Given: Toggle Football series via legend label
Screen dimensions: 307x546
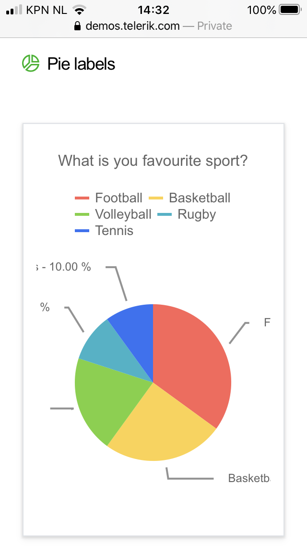Looking at the screenshot, I should click(118, 198).
